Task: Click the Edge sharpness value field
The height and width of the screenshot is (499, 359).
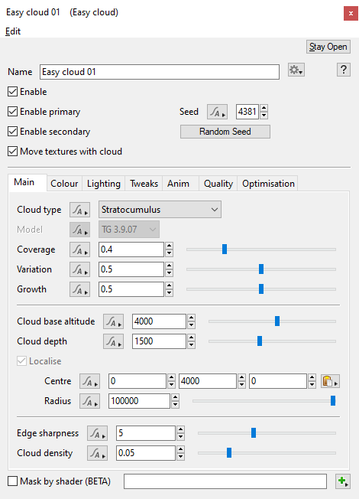Action: 146,433
